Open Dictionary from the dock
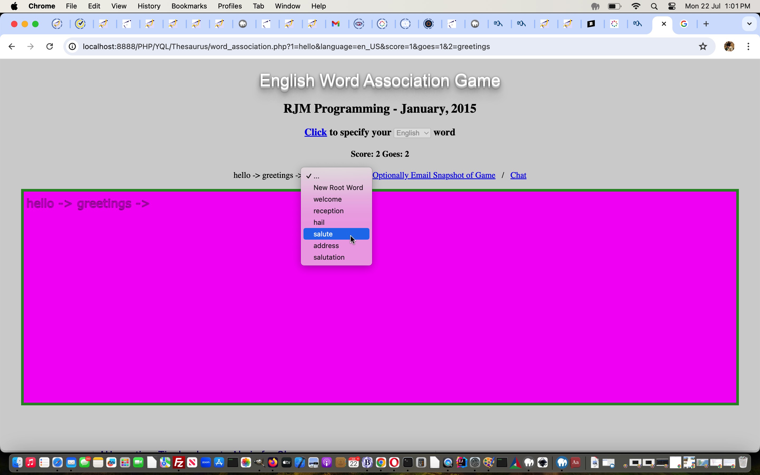This screenshot has width=760, height=475. point(575,462)
